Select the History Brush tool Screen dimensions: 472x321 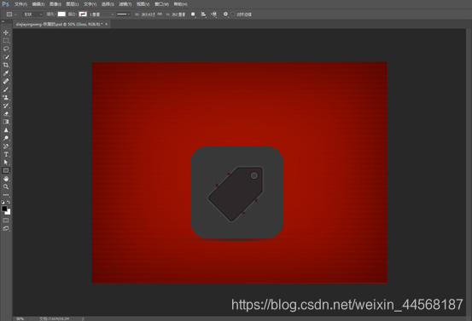tap(6, 106)
